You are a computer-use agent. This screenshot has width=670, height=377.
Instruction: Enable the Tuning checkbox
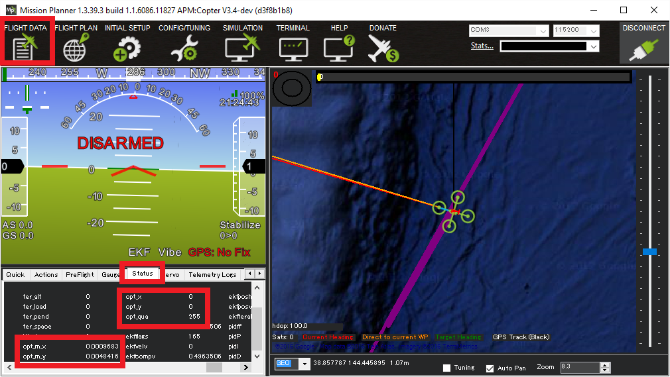pyautogui.click(x=446, y=368)
